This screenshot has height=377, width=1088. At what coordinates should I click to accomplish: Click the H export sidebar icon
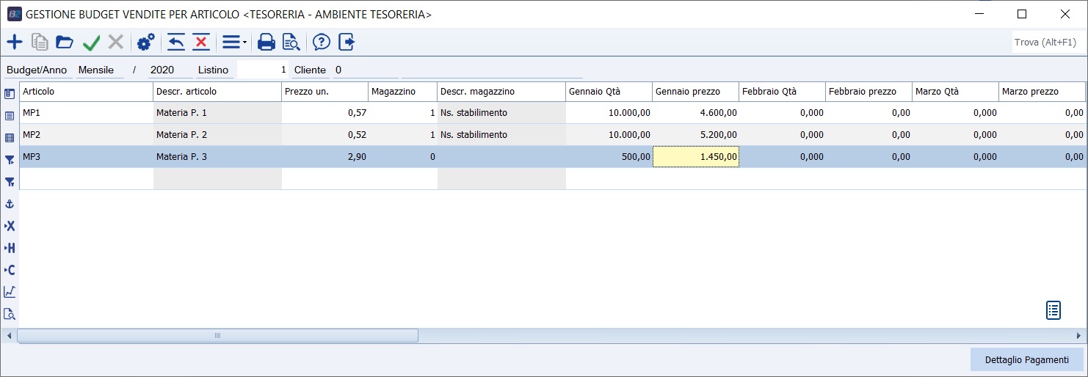pyautogui.click(x=10, y=248)
